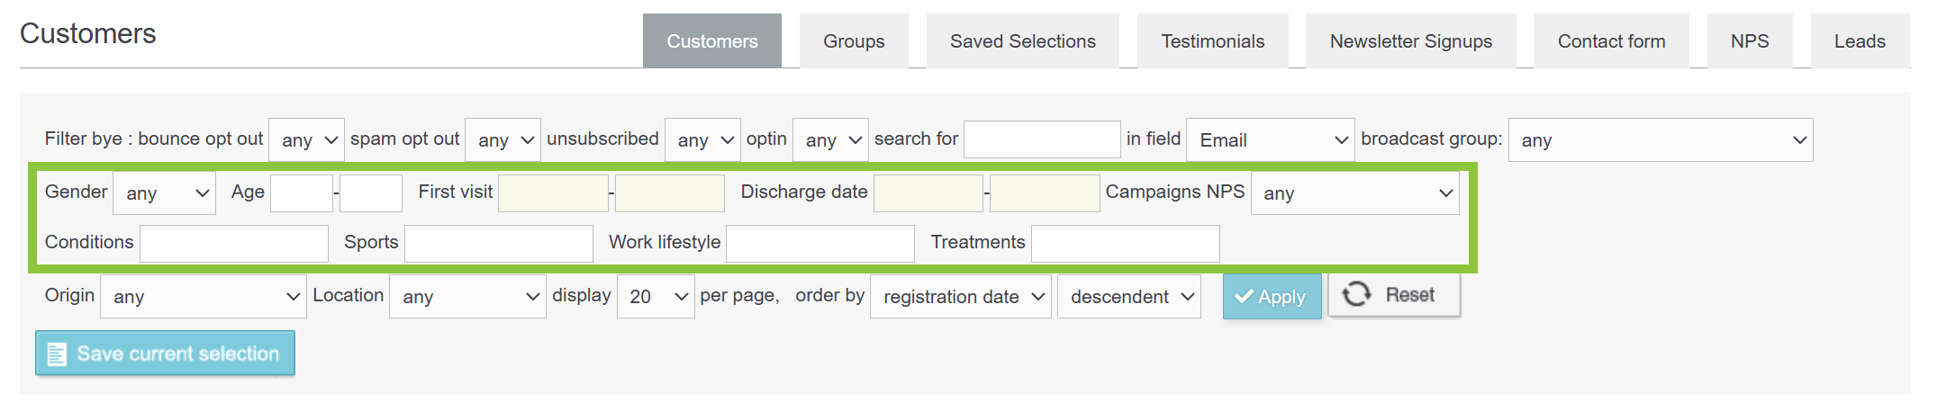Screen dimensions: 1947x412
Task: Open the Campaigns NPS dropdown
Action: click(x=1354, y=193)
